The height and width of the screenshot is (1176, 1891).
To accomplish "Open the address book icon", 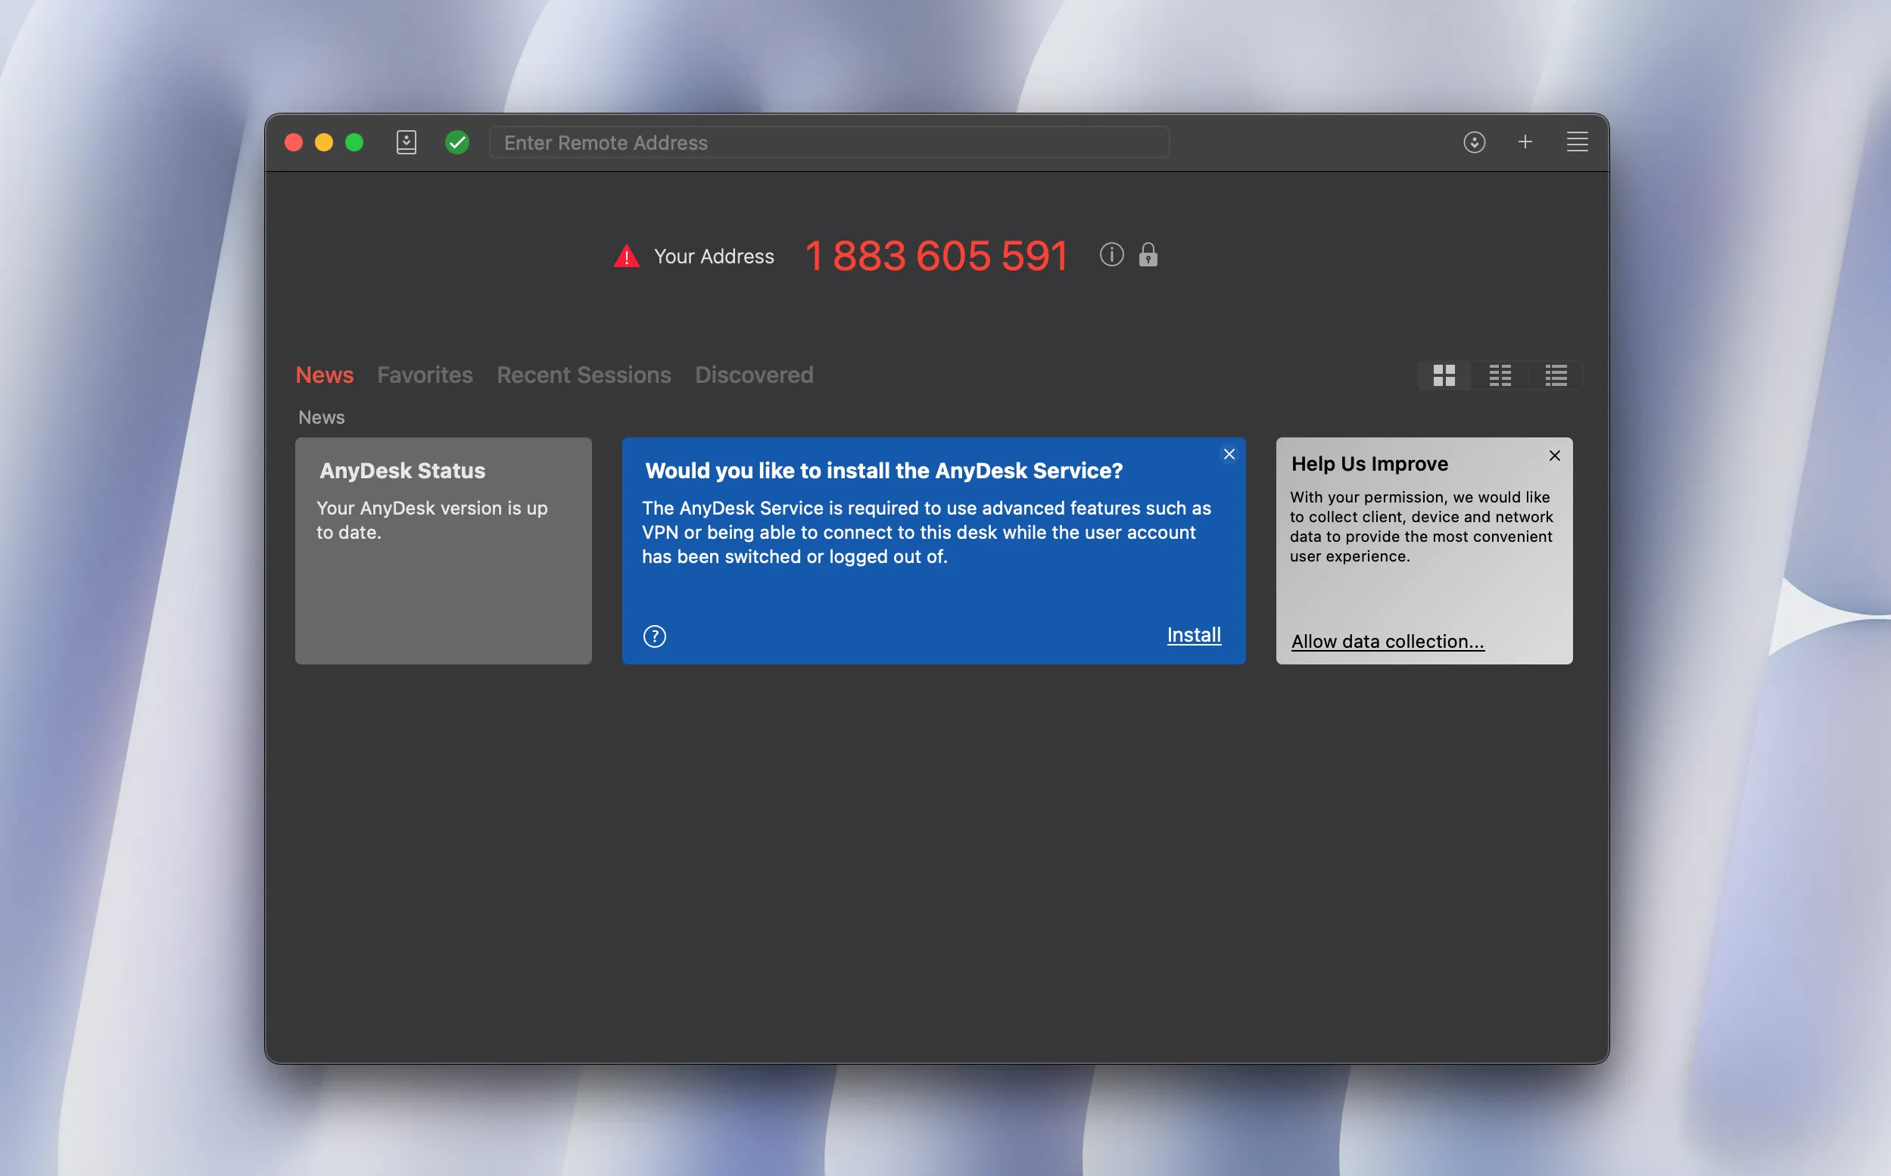I will click(406, 142).
